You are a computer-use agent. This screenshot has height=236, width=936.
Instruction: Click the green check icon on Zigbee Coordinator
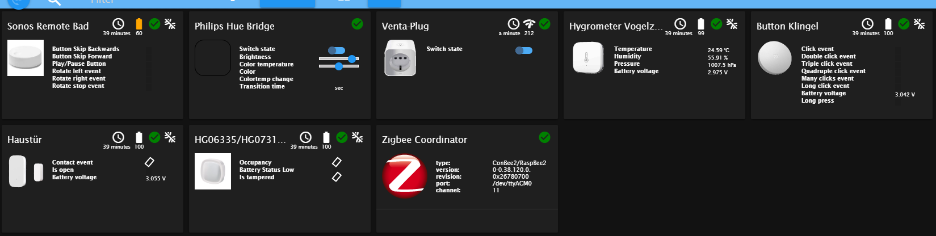pyautogui.click(x=544, y=137)
